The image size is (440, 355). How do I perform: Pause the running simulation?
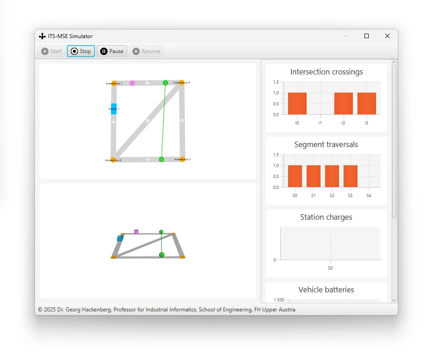[112, 51]
